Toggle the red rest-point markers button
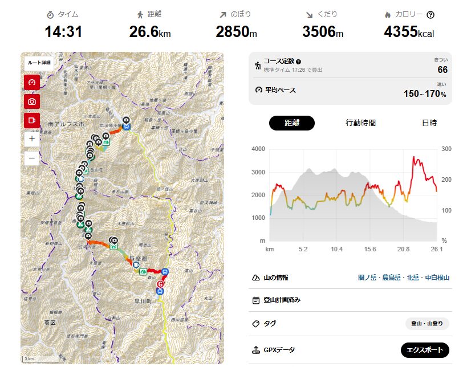The image size is (475, 367). (32, 120)
